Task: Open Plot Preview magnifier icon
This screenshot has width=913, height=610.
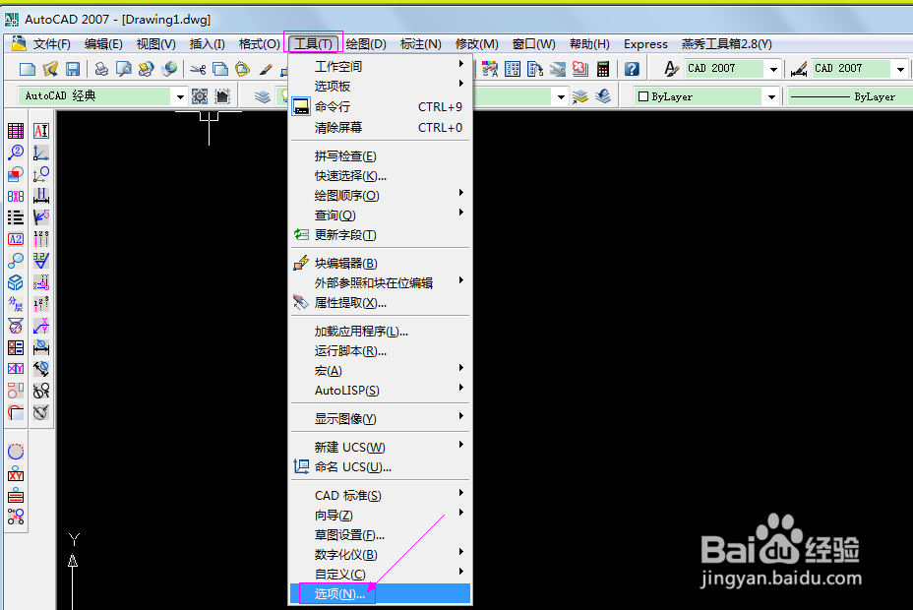Action: [123, 69]
